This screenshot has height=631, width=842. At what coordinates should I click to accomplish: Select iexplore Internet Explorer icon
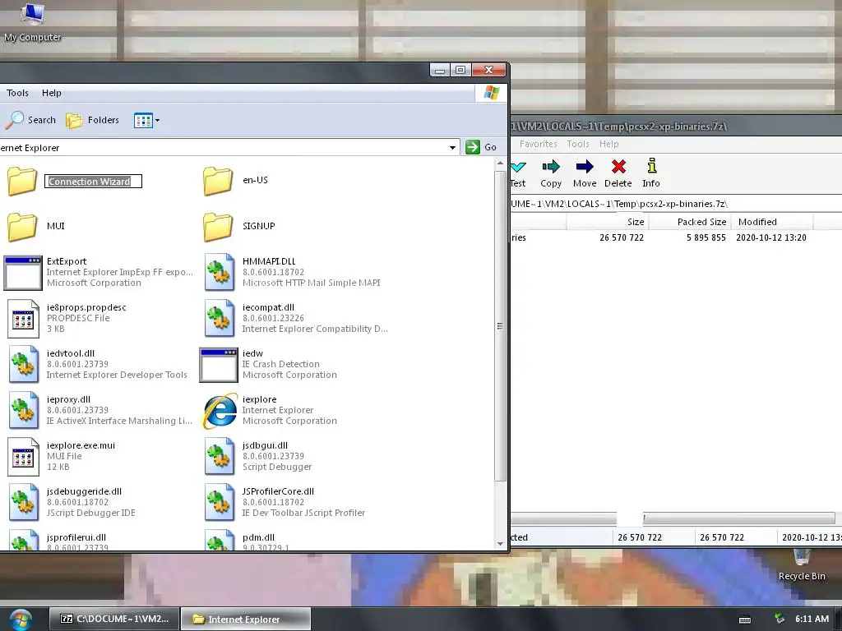coord(219,411)
